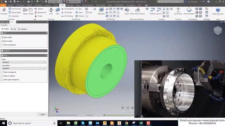The height and width of the screenshot is (126, 225).
Task: Open the Mode dropdown set to Standard
Action: tap(24, 62)
